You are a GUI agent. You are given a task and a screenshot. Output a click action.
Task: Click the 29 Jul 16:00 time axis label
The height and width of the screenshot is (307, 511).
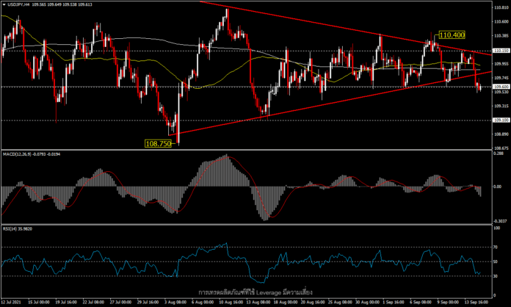148,303
